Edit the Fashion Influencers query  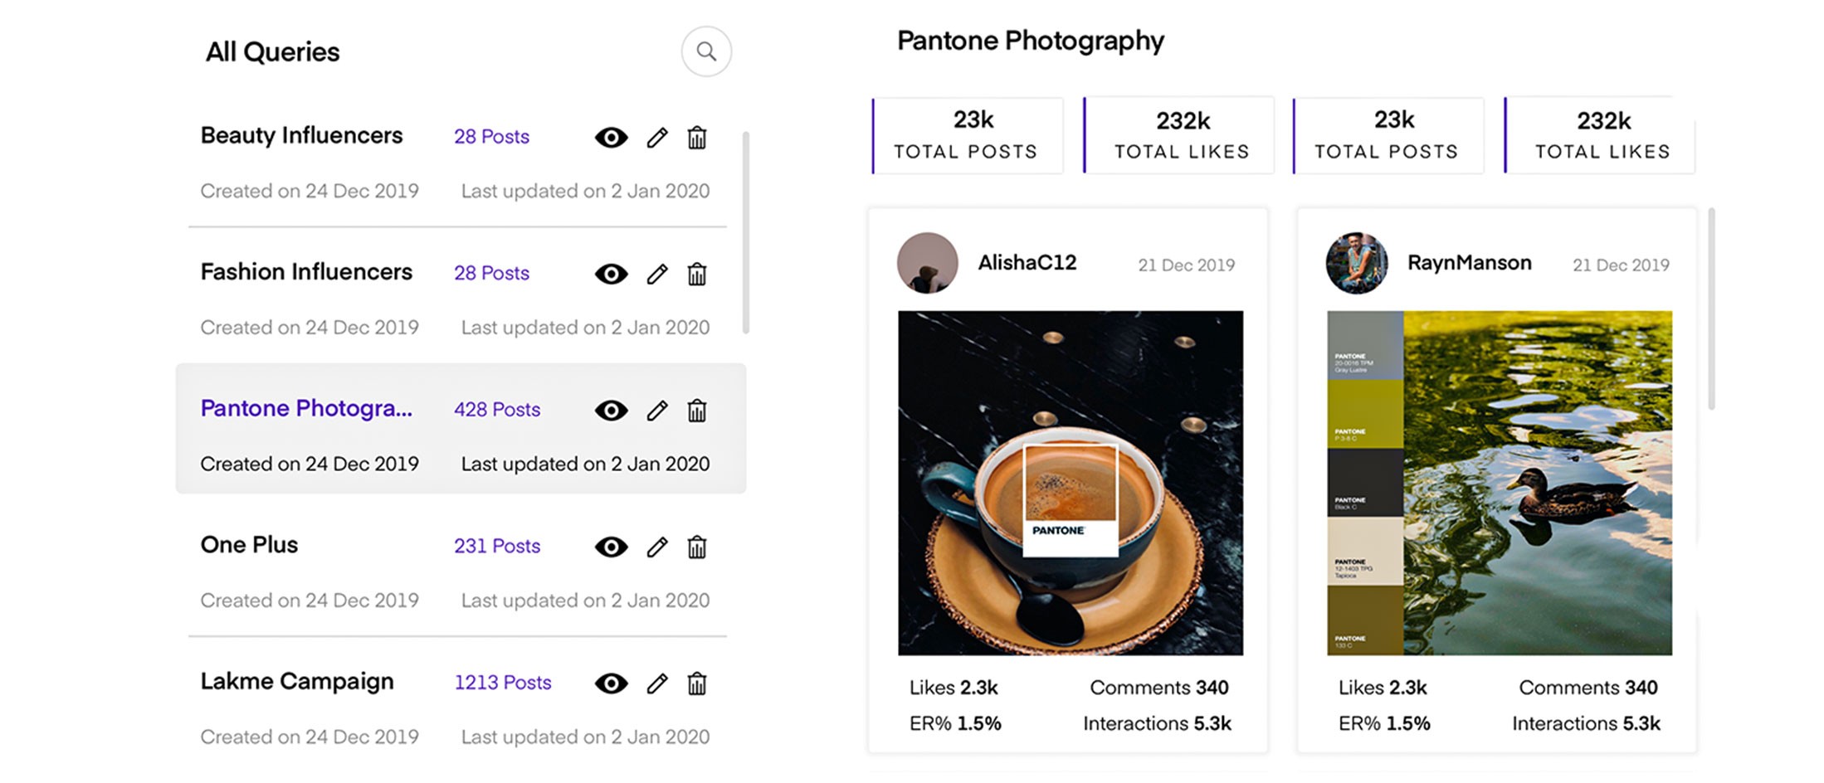(657, 274)
